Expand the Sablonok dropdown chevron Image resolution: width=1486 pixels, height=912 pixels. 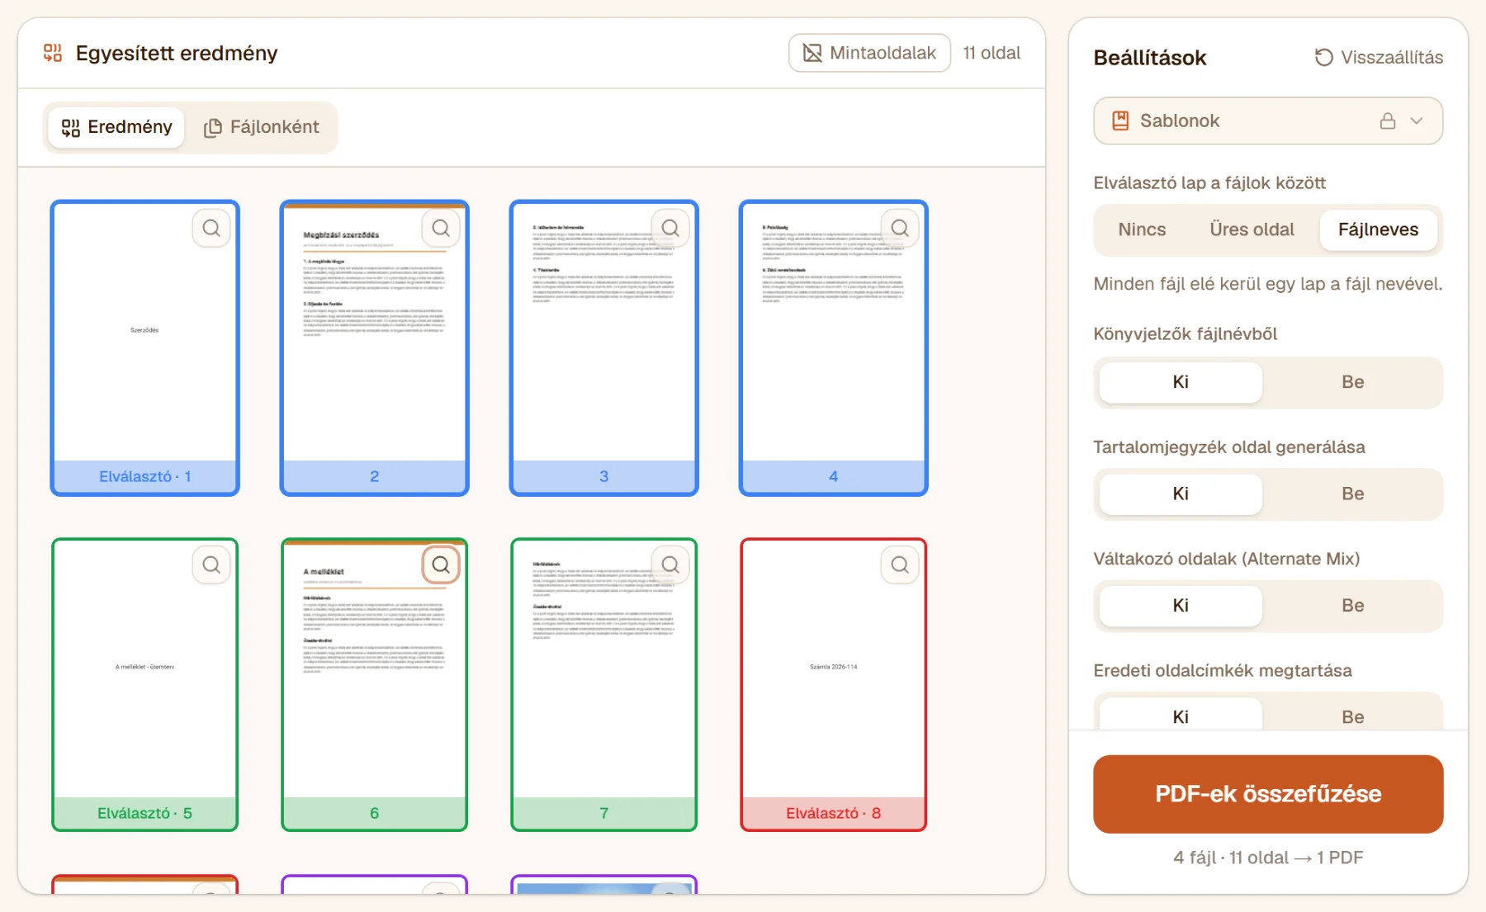1417,120
